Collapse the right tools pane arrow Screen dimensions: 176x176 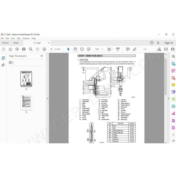[168, 99]
